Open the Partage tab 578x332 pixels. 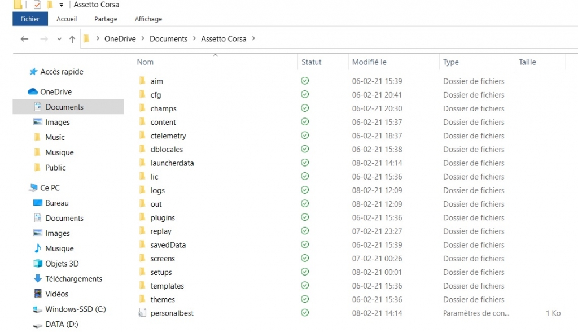(x=106, y=19)
